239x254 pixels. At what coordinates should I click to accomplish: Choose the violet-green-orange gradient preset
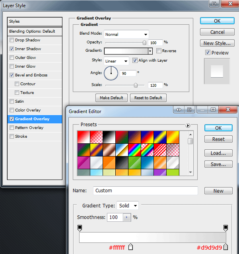point(84,150)
